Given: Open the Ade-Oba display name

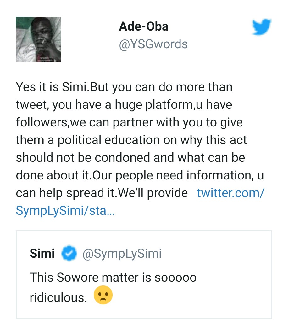Looking at the screenshot, I should [x=143, y=26].
